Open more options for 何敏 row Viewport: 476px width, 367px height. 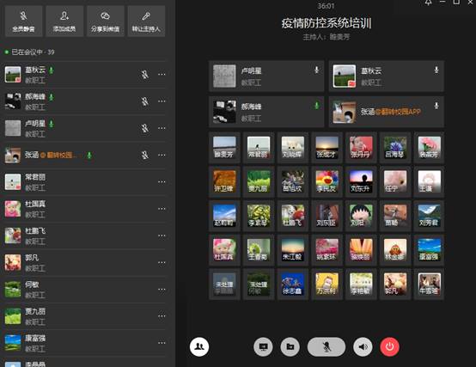pos(162,290)
